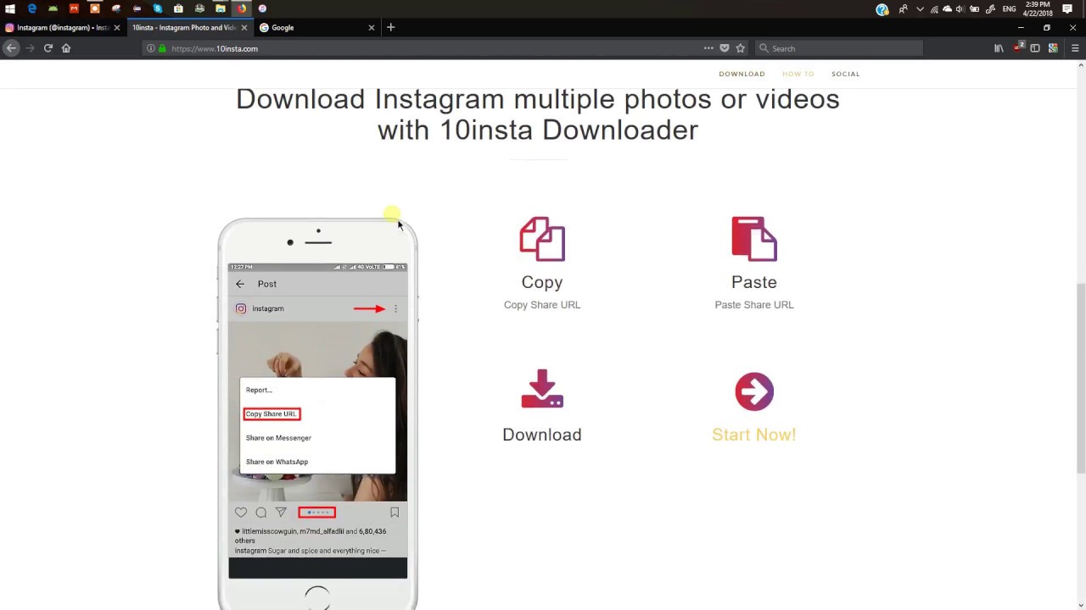Switch to the Google tab

pyautogui.click(x=318, y=27)
